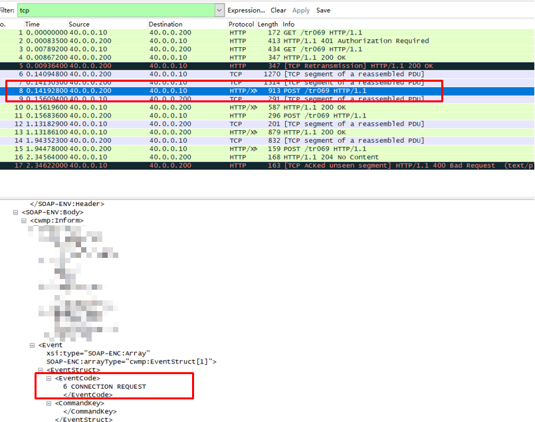Select packet 10 HTTP/XML 200 OK
Image resolution: width=535 pixels, height=422 pixels.
click(267, 108)
